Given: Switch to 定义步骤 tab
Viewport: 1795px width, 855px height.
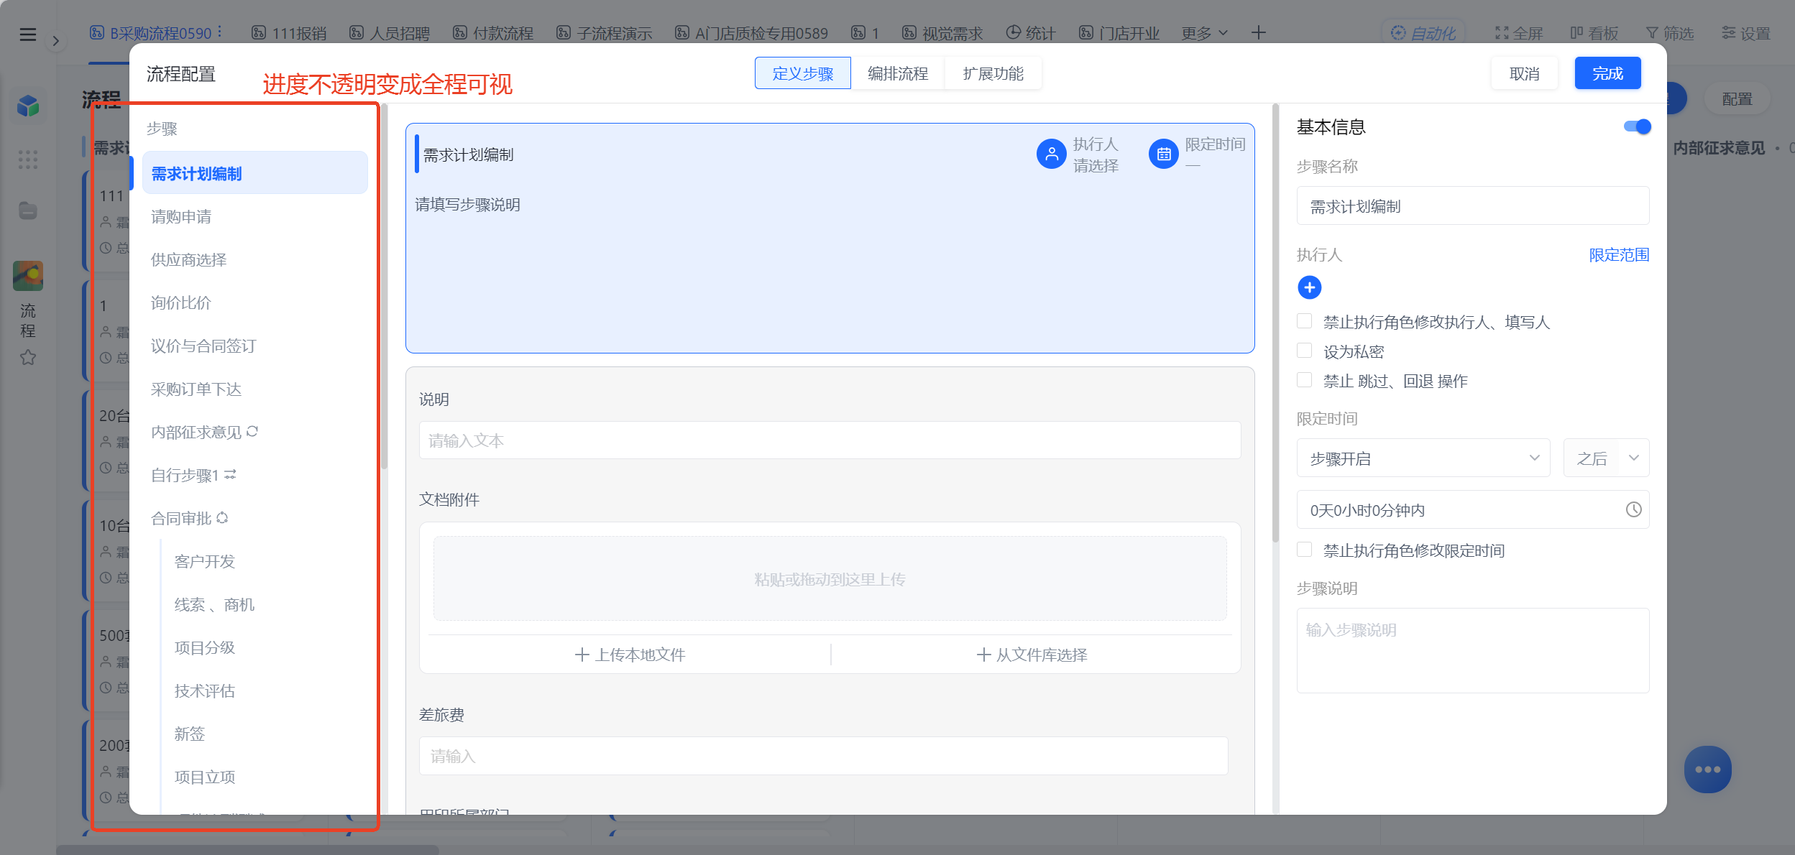Looking at the screenshot, I should tap(802, 73).
